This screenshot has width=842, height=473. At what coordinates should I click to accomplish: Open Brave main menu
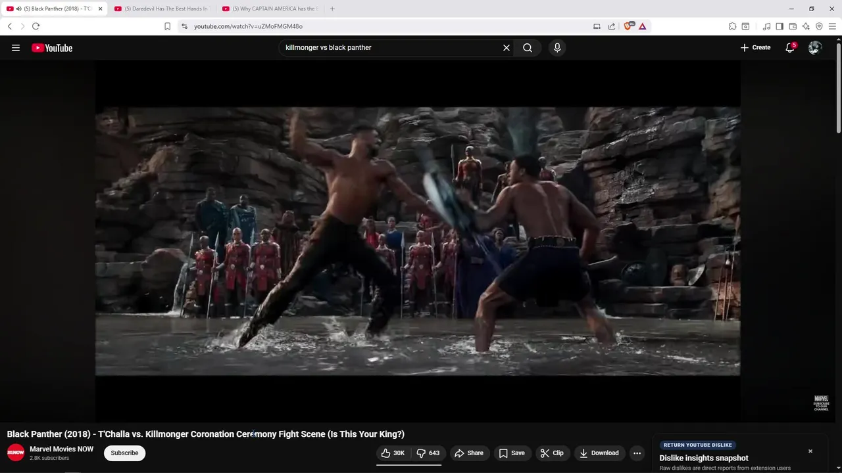832,26
